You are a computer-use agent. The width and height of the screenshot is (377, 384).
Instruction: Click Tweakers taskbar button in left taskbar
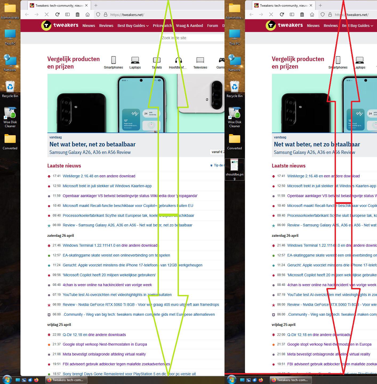point(66,380)
